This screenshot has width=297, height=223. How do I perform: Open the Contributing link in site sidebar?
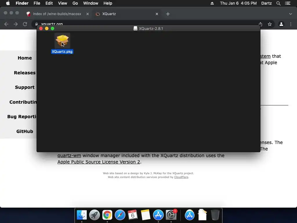point(23,102)
